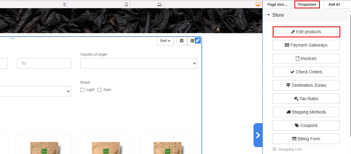This screenshot has width=351, height=154.
Task: Switch to the Page structure tab
Action: coord(277,5)
